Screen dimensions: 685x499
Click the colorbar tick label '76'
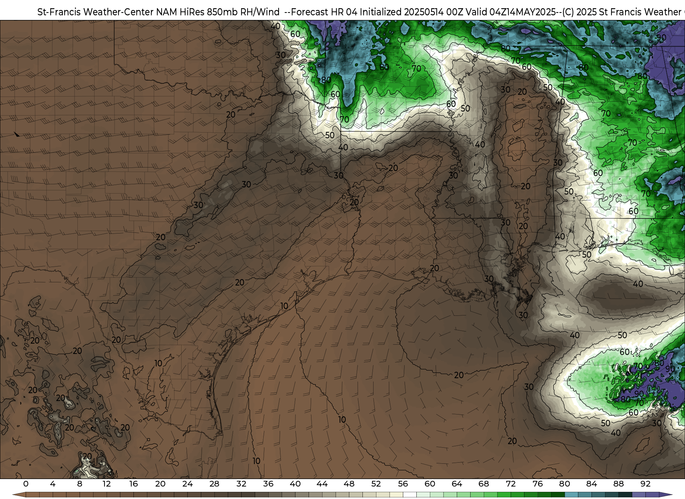click(538, 484)
